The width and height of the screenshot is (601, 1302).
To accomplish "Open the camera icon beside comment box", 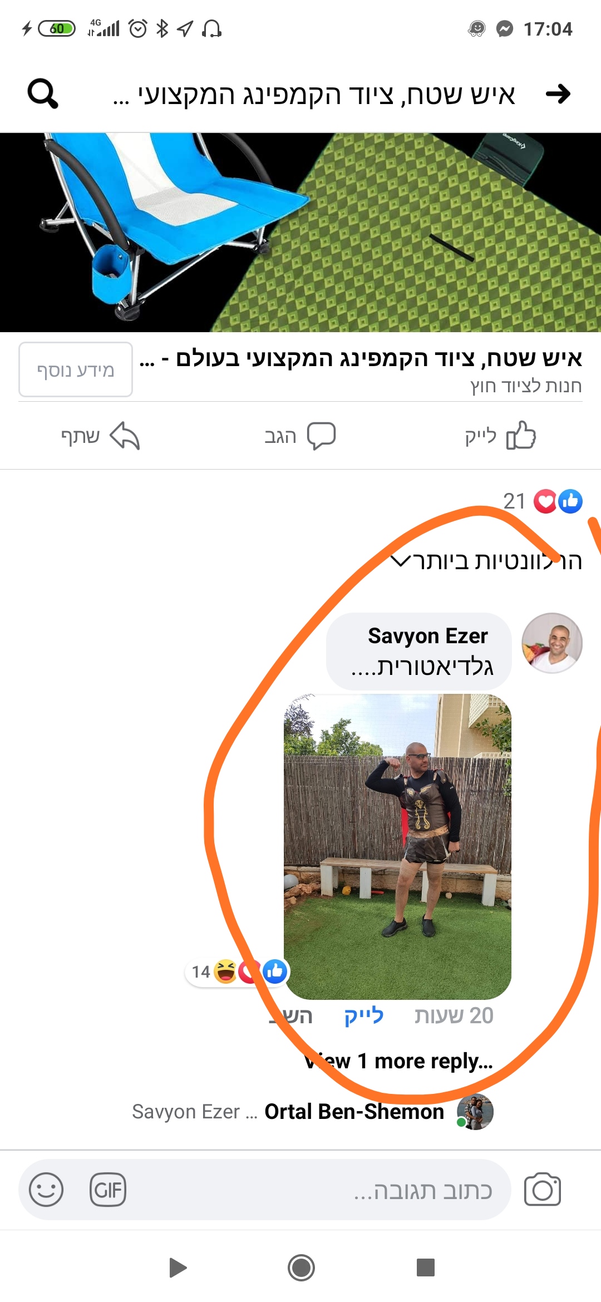I will click(543, 1189).
